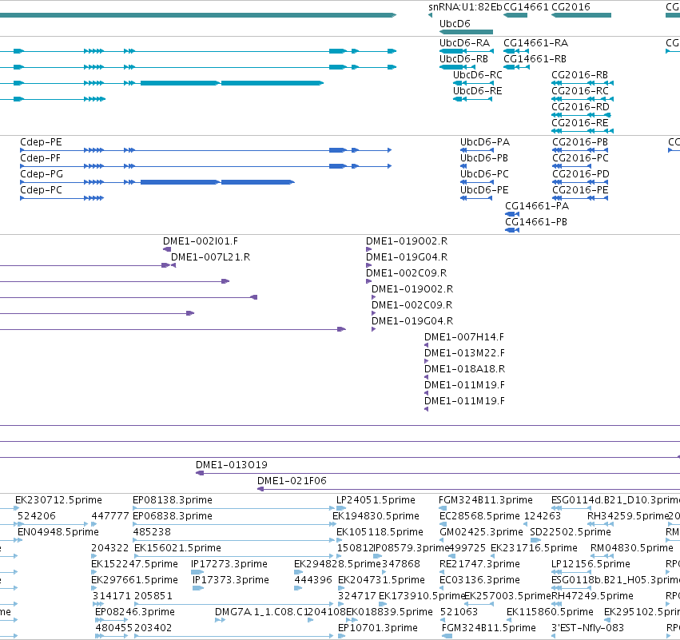Click the CG2016 gene span bar
680x640 pixels.
pyautogui.click(x=581, y=15)
